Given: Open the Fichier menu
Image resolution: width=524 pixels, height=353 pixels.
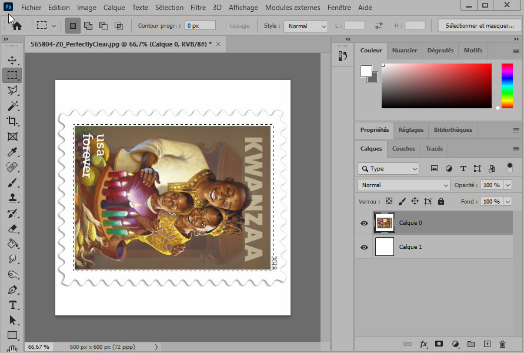Looking at the screenshot, I should (x=31, y=7).
